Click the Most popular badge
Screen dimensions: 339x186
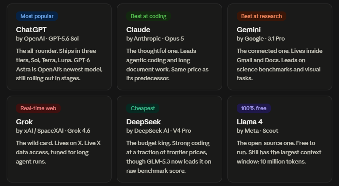point(37,16)
